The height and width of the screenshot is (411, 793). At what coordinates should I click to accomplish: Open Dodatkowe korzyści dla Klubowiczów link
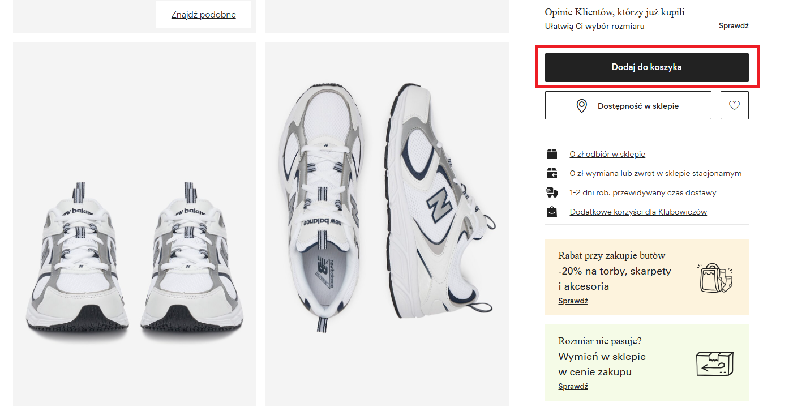click(638, 212)
